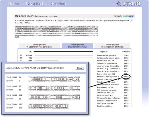The width and height of the screenshot is (149, 118).
Task: Click the AER446W alignment bar
Action: click(64, 55)
